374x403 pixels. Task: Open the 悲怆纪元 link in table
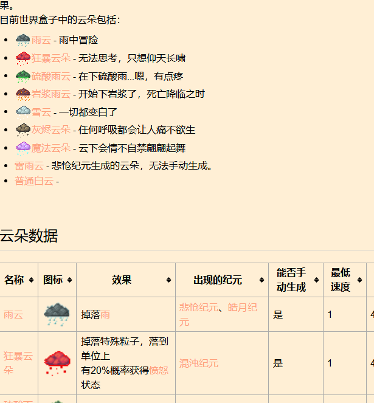click(199, 308)
